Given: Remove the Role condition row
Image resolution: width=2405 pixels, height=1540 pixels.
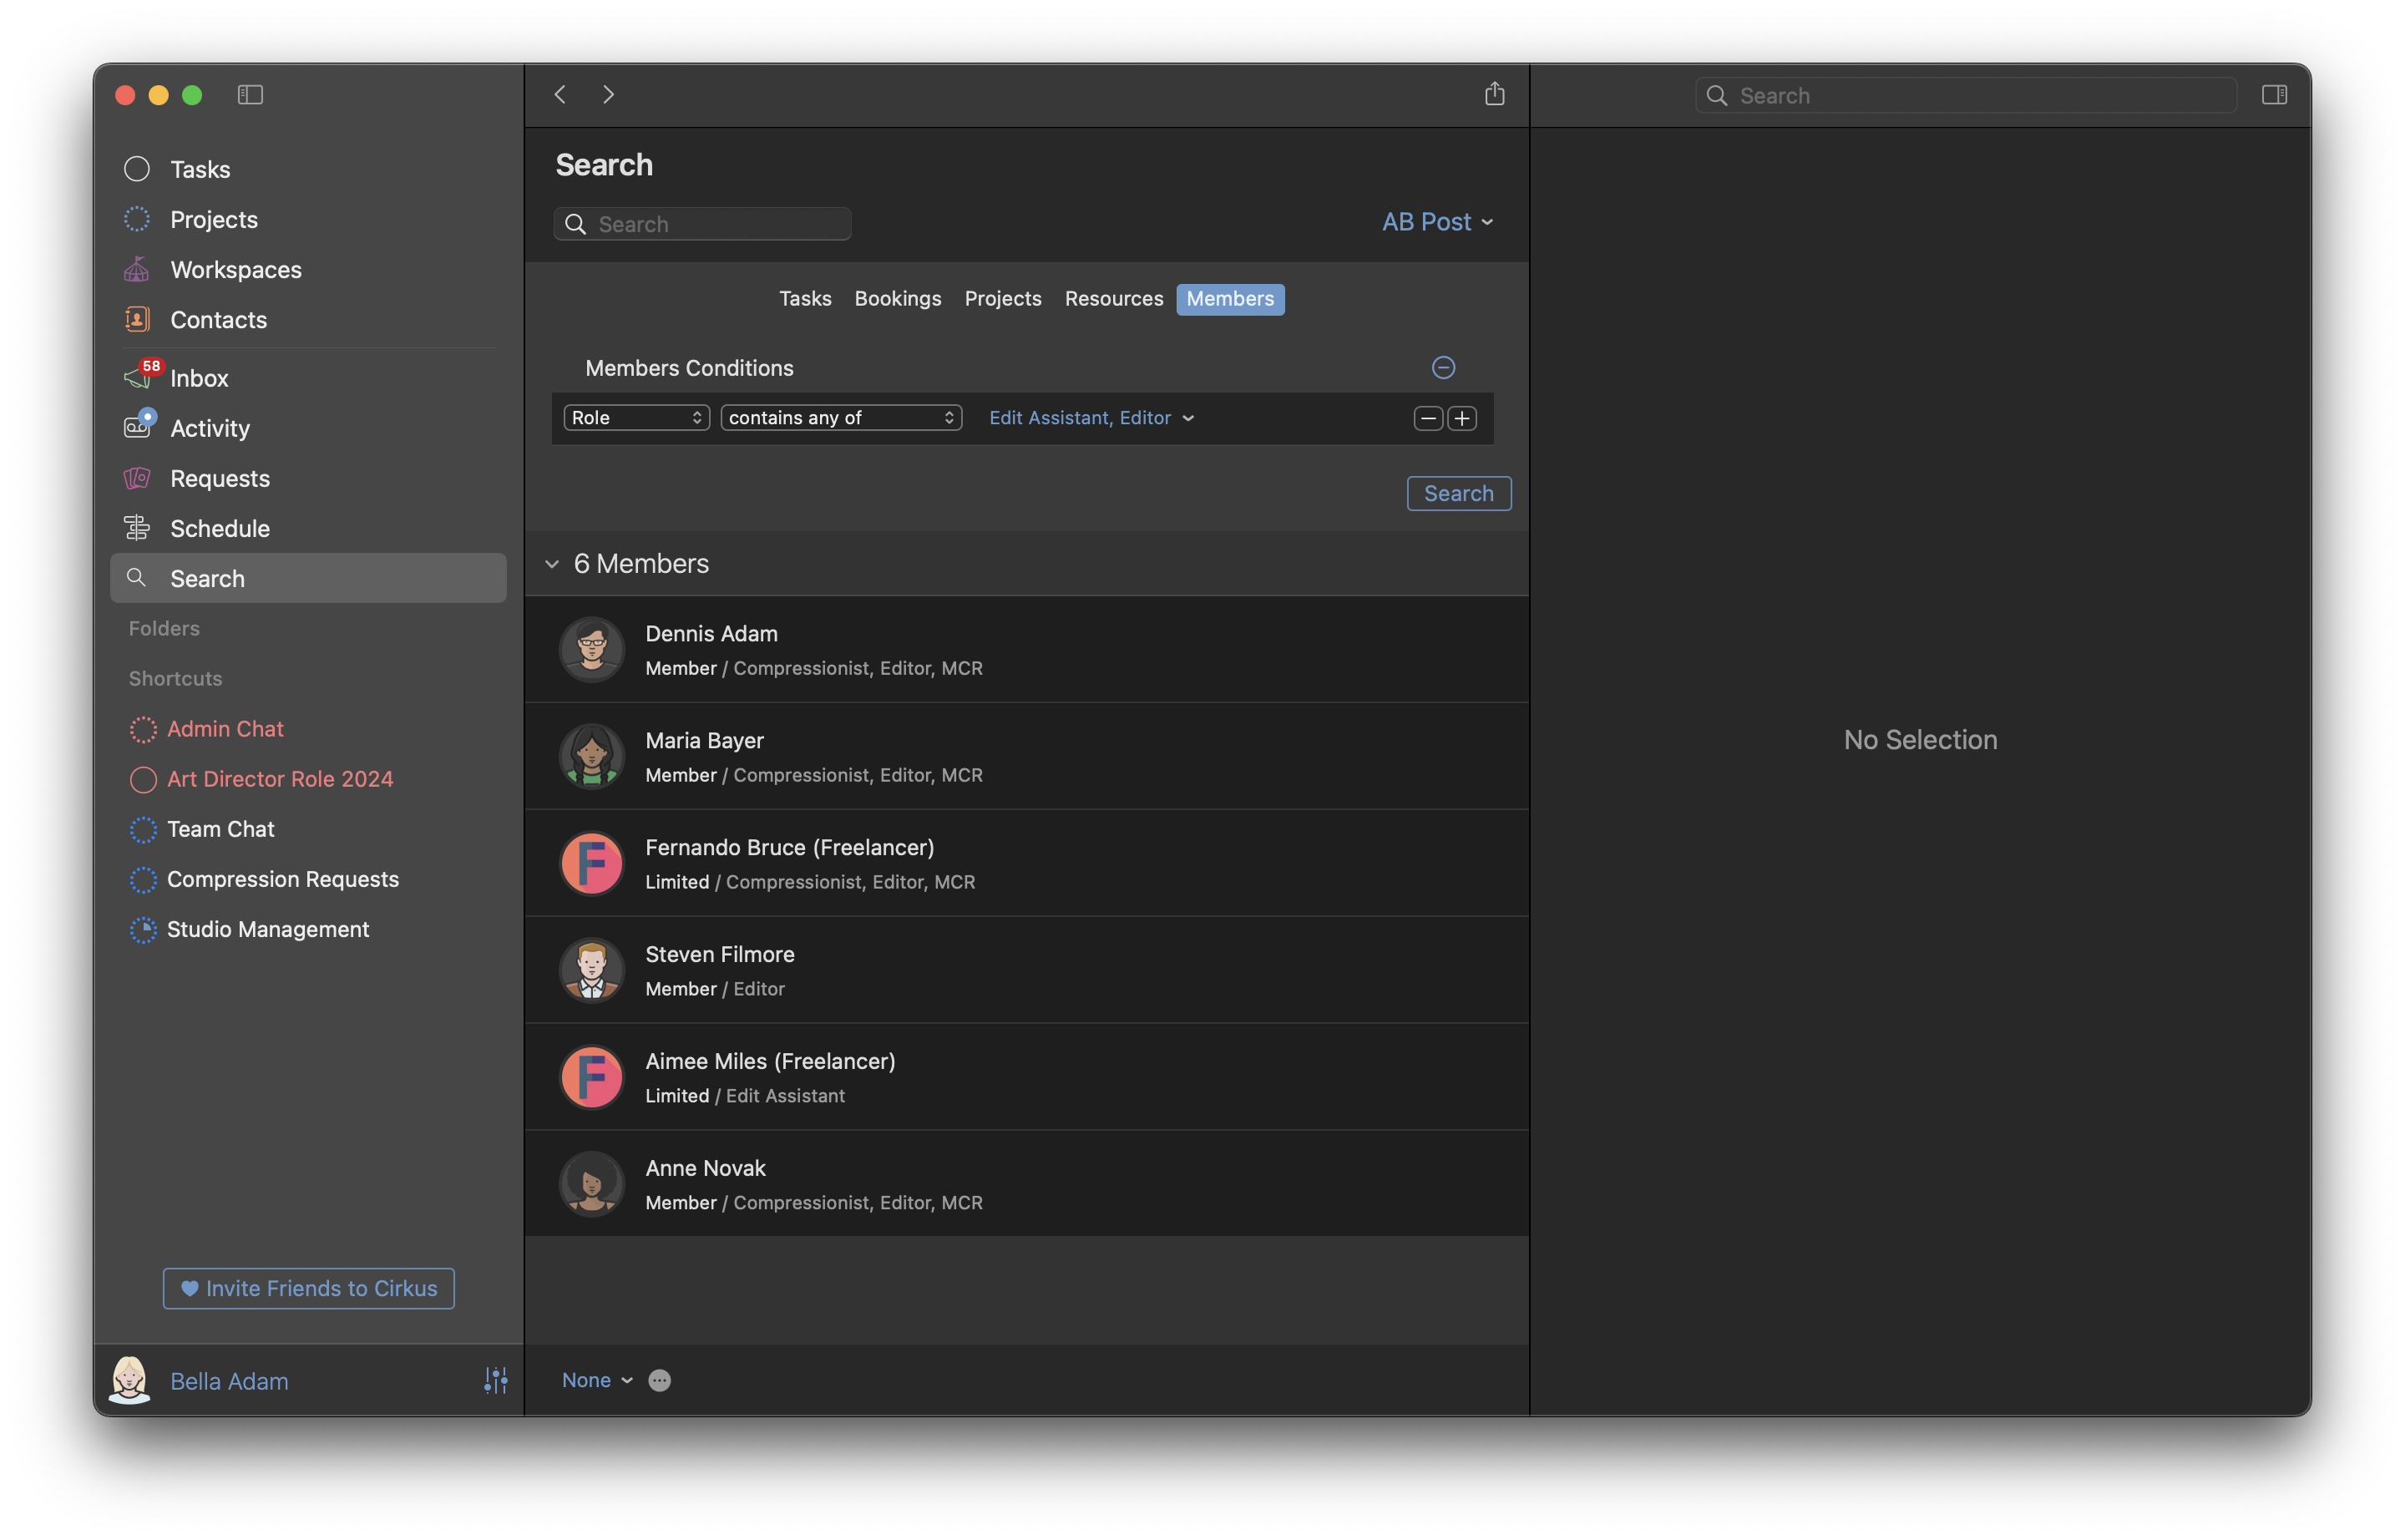Looking at the screenshot, I should point(1427,418).
